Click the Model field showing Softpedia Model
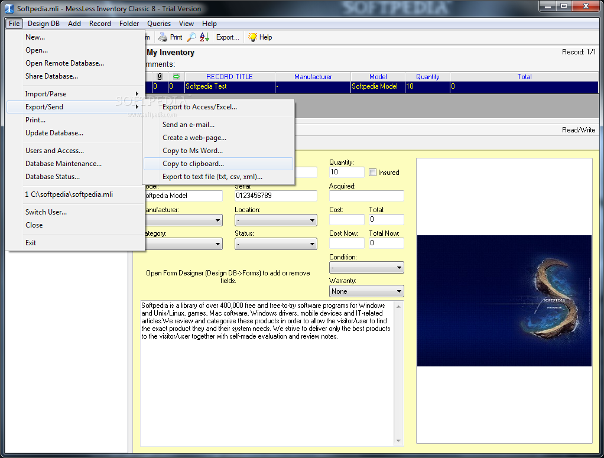The image size is (604, 458). tap(184, 196)
